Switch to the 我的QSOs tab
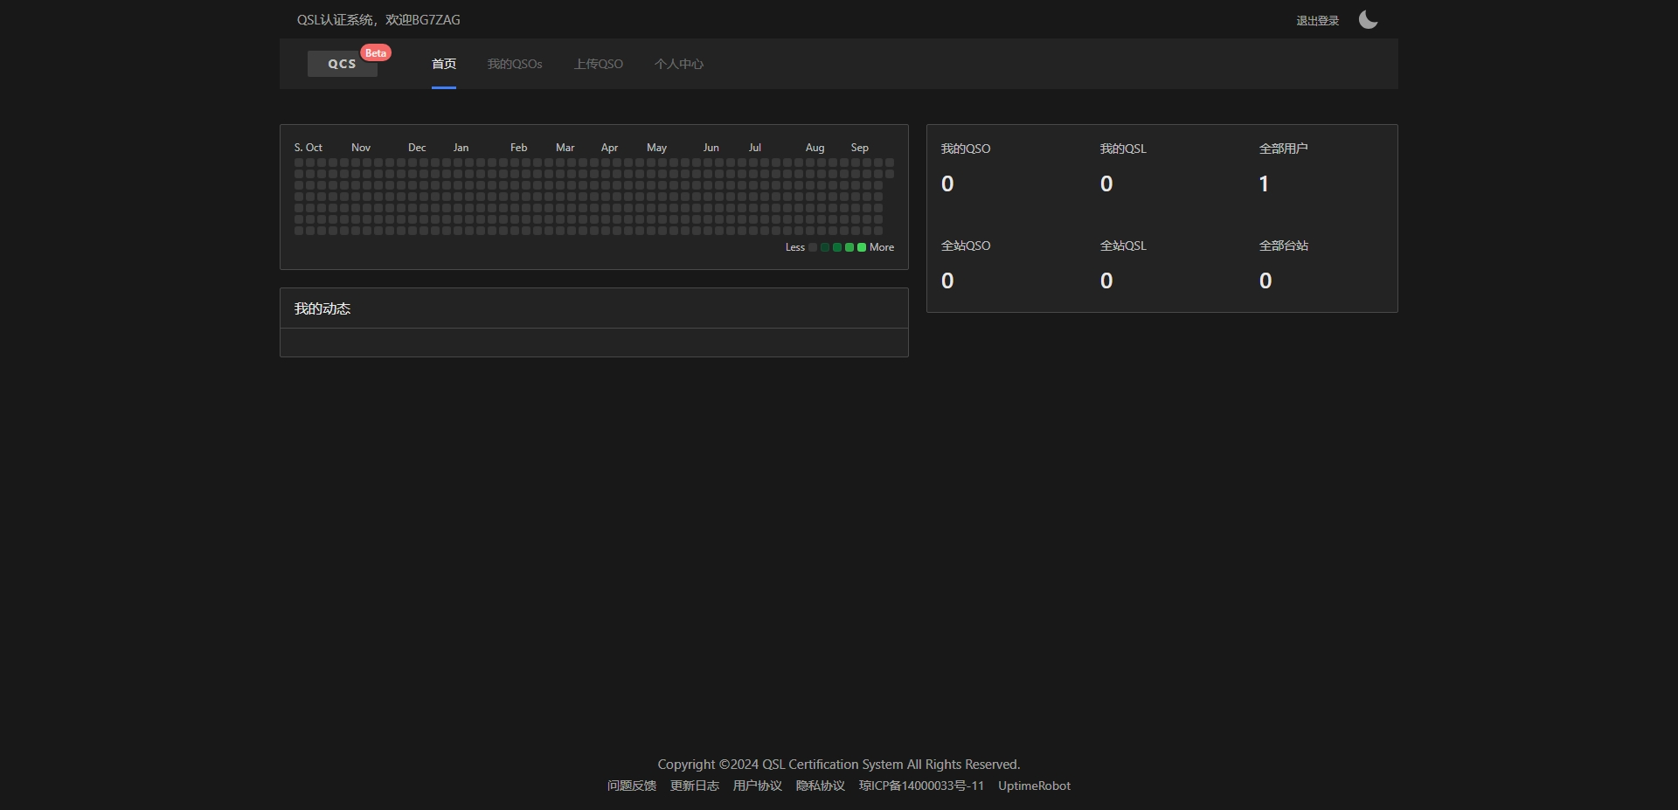The image size is (1678, 810). point(515,64)
